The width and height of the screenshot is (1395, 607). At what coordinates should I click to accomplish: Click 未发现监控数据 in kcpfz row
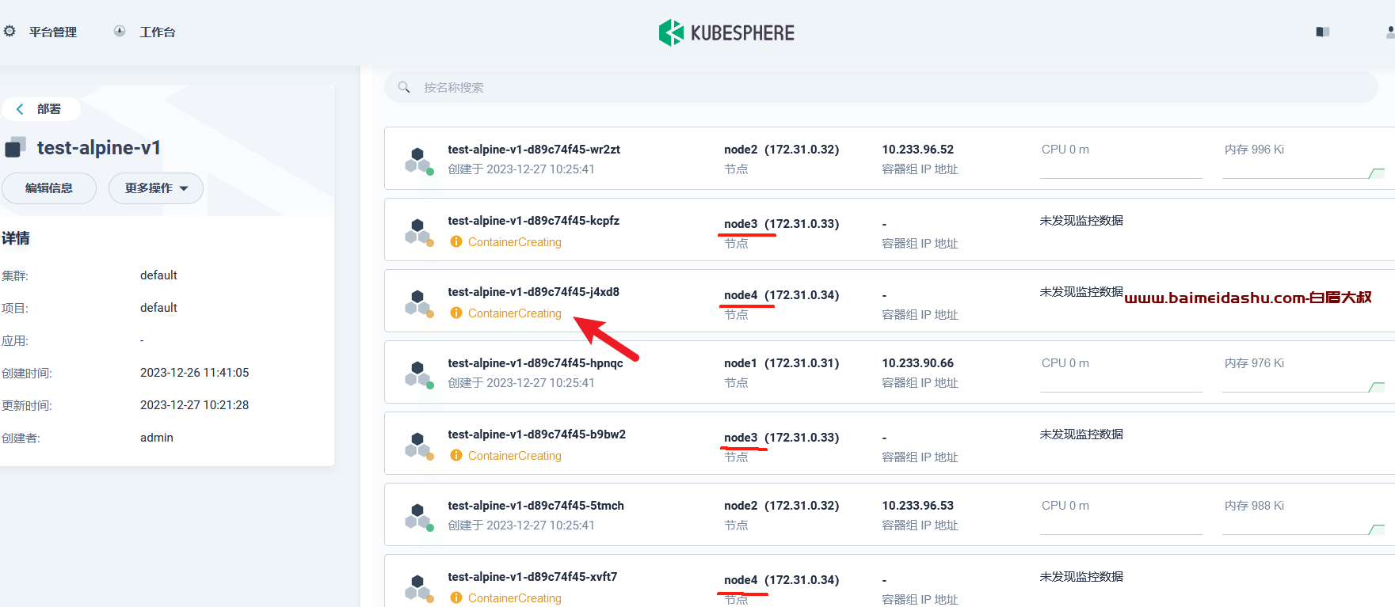pos(1081,221)
